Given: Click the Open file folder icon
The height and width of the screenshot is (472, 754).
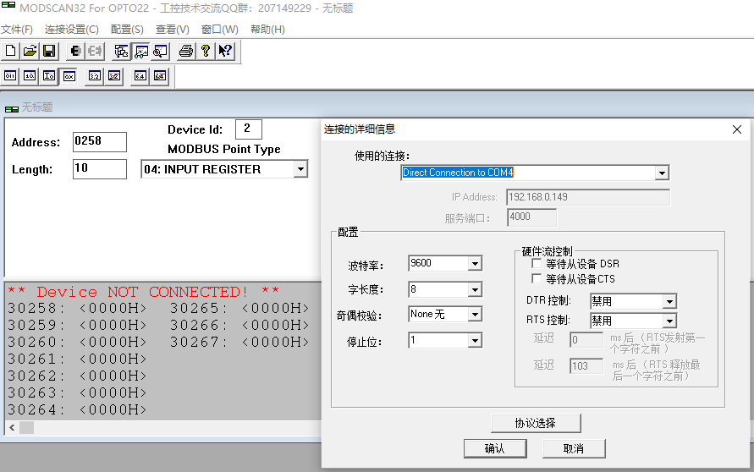Looking at the screenshot, I should click(30, 51).
